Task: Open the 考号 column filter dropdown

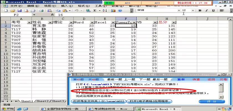Action: pyautogui.click(x=29, y=22)
